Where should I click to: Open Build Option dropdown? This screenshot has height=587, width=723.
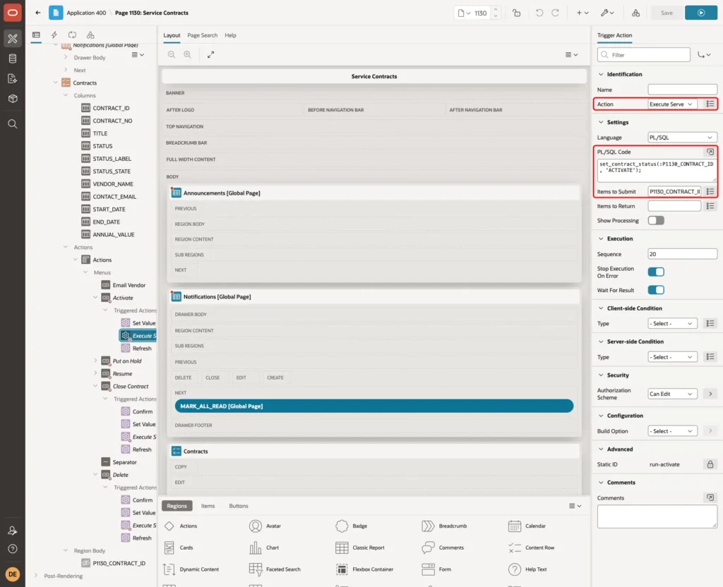(x=672, y=431)
